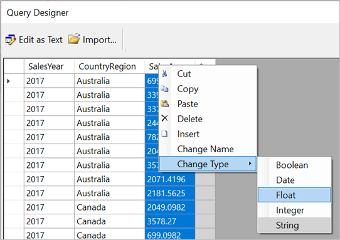Click Canada in 2049.0982 row
Image resolution: width=340 pixels, height=240 pixels.
click(x=110, y=207)
